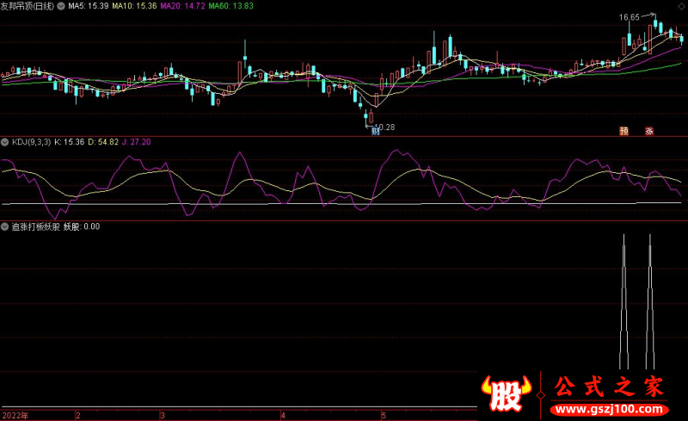Click the 涨 limit-up marker icon

click(x=649, y=131)
